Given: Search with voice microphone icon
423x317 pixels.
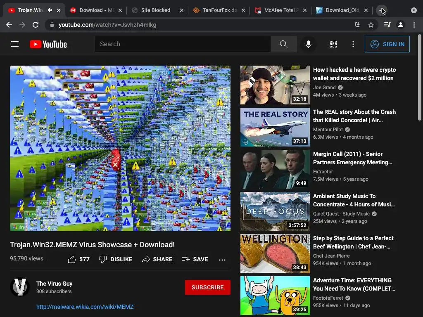Looking at the screenshot, I should 308,44.
